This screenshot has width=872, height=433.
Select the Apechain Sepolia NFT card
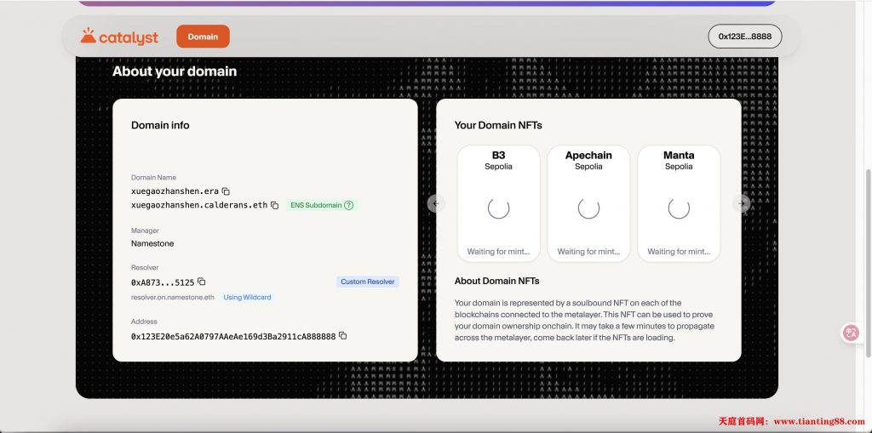pyautogui.click(x=588, y=203)
